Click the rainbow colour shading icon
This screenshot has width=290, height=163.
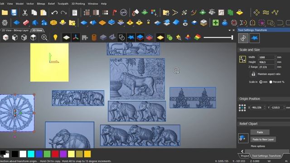tap(198, 38)
